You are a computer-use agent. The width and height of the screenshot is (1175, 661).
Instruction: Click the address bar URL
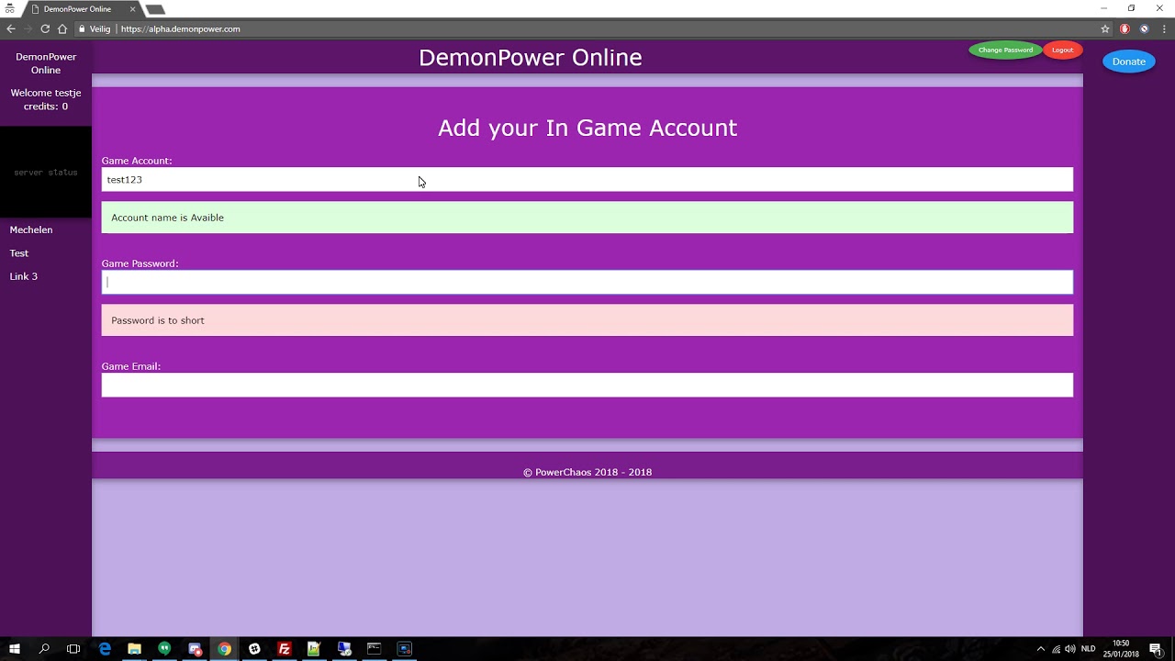(181, 28)
